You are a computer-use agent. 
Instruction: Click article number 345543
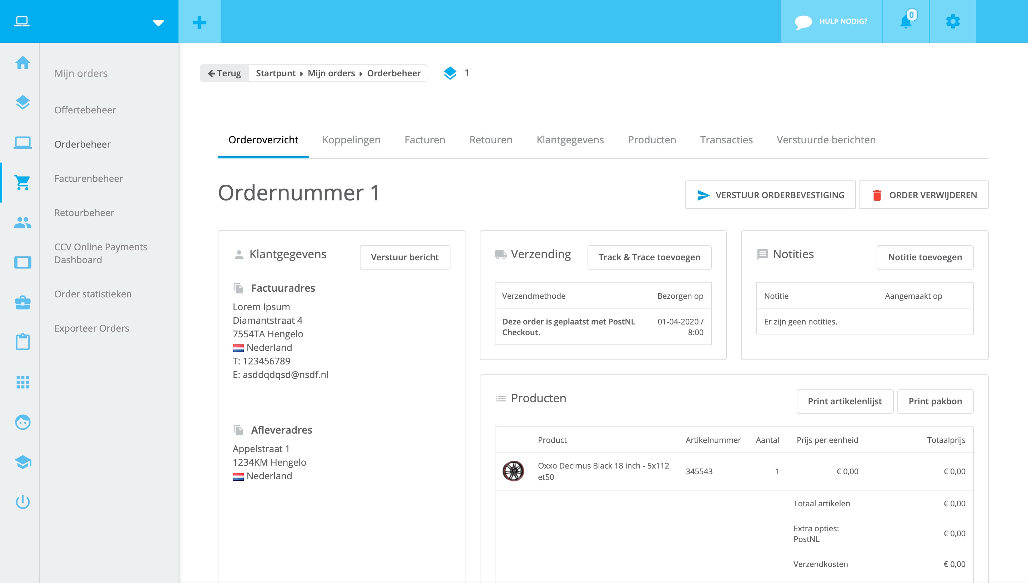(699, 471)
